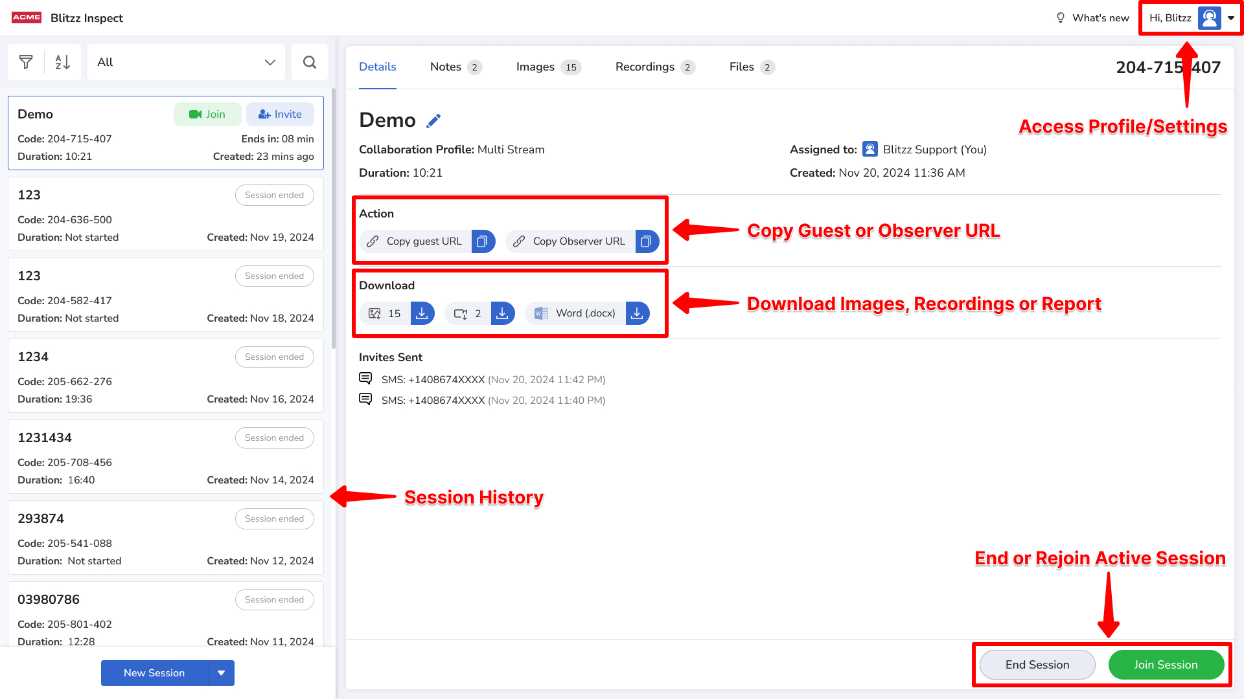Copy the guest URL with the copy icon
The image size is (1244, 699).
click(482, 241)
